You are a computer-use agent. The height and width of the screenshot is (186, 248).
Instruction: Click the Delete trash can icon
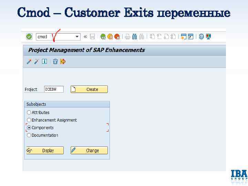[x=55, y=61]
